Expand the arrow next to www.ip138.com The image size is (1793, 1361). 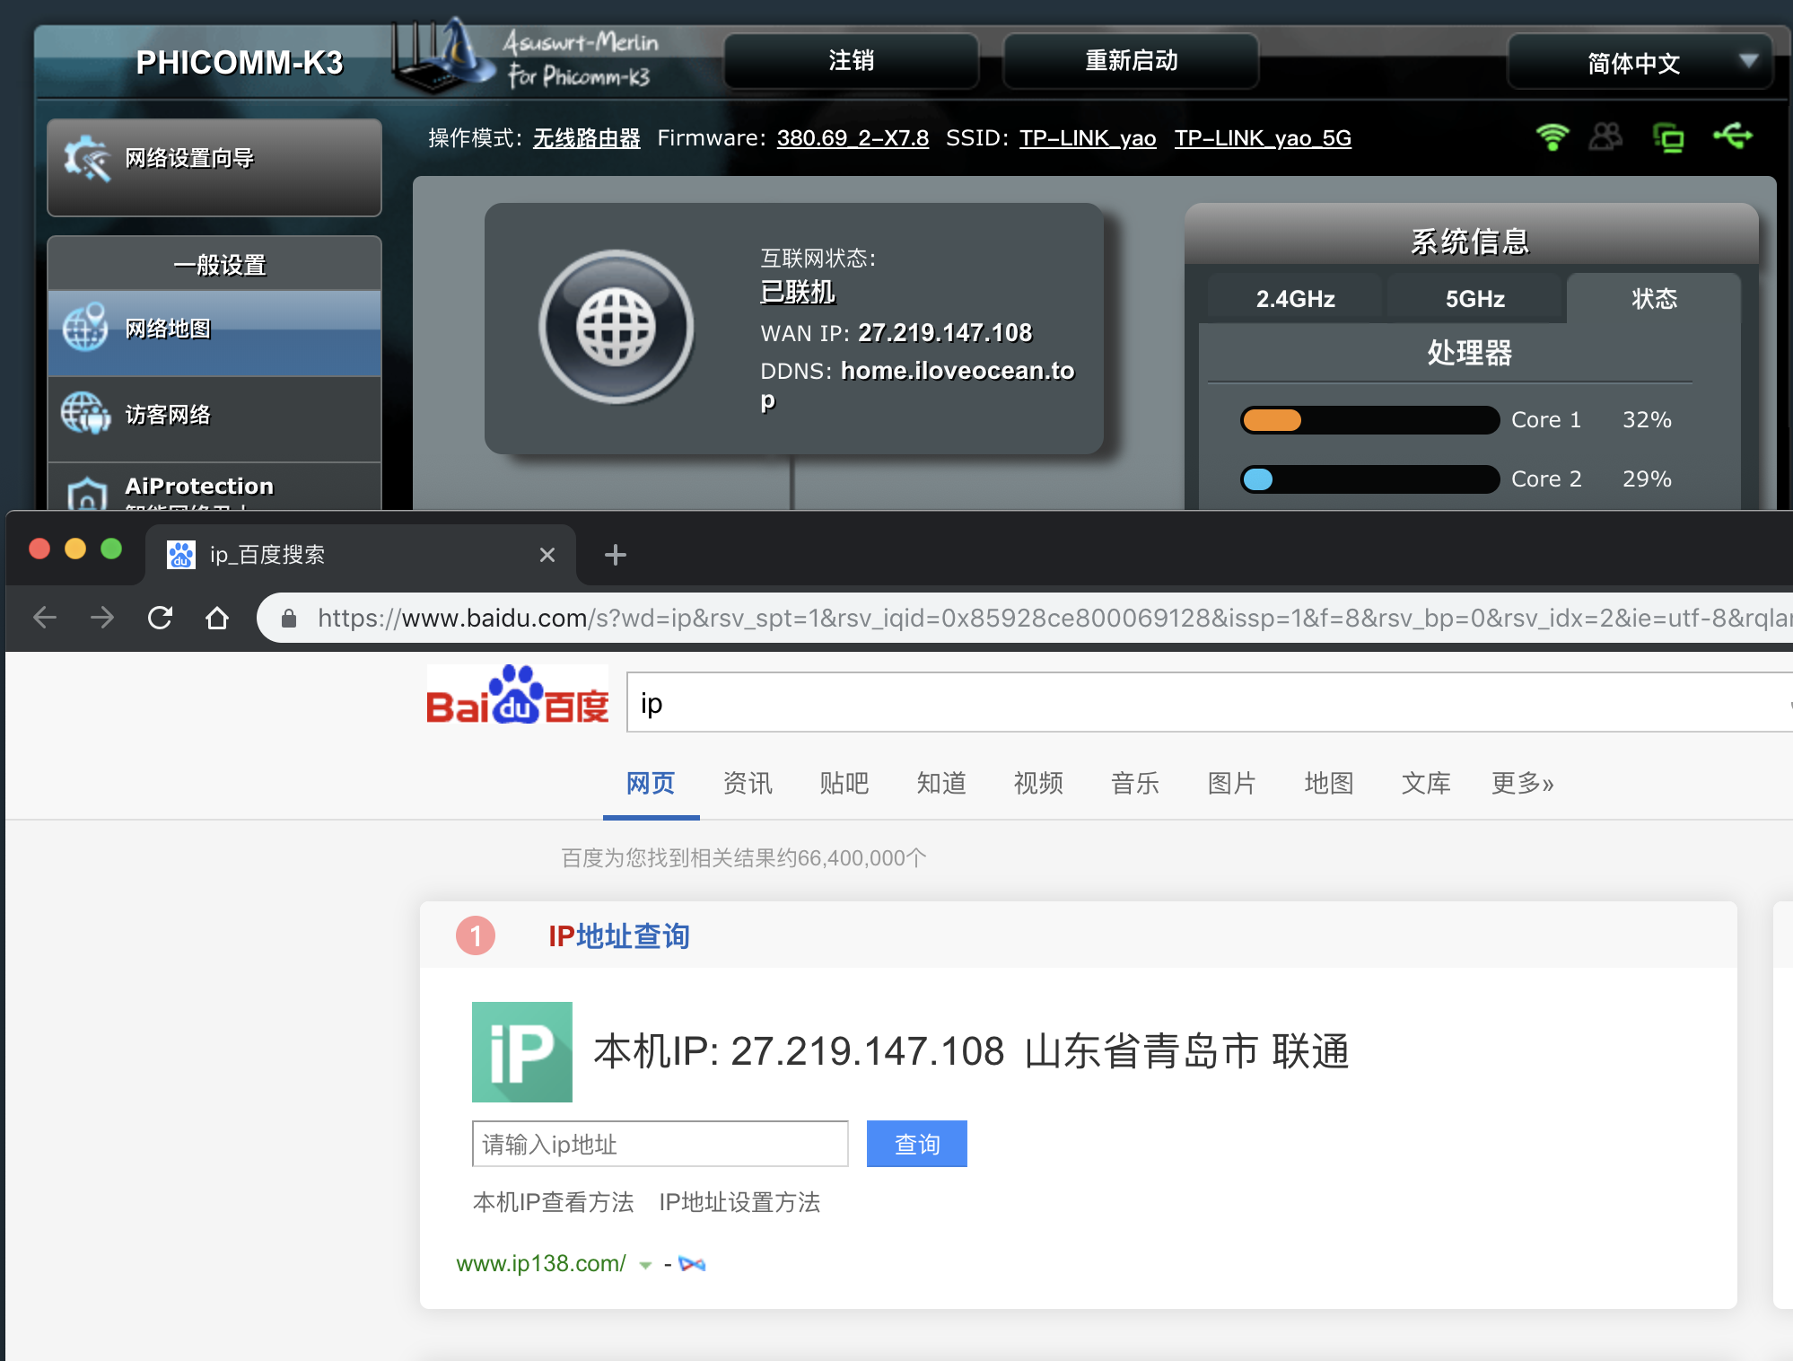(x=645, y=1265)
